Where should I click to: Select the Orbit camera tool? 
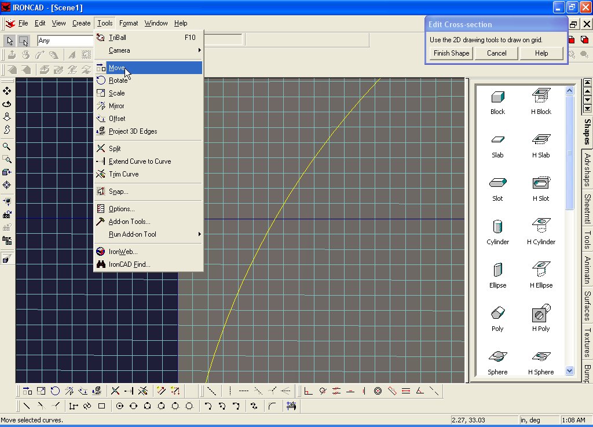pyautogui.click(x=7, y=104)
